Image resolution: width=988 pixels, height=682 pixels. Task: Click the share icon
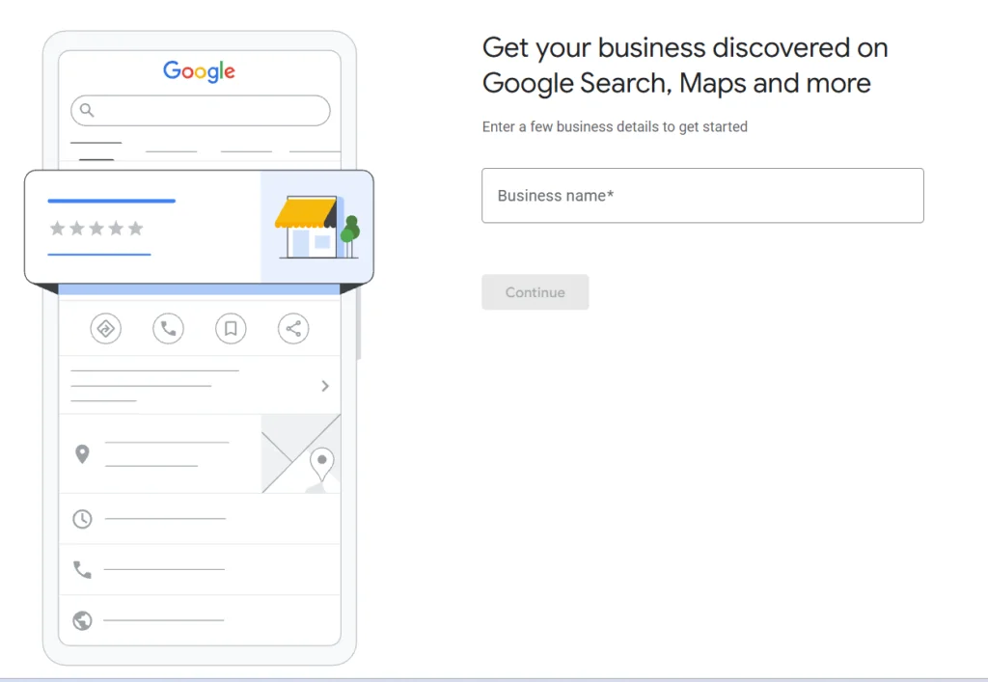coord(293,329)
